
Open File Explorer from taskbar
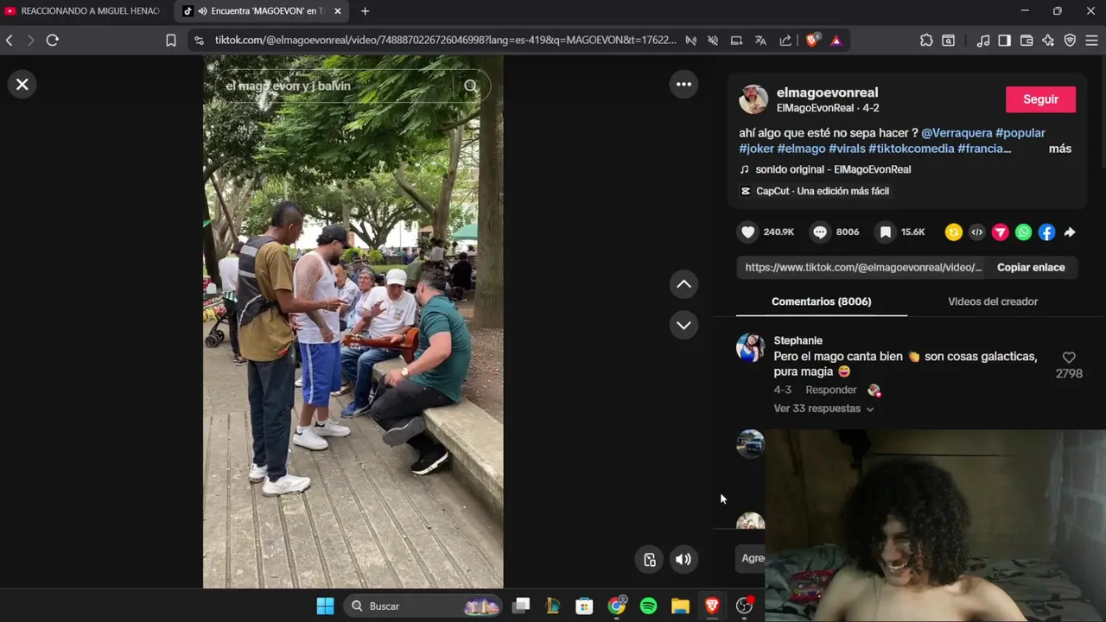(680, 606)
